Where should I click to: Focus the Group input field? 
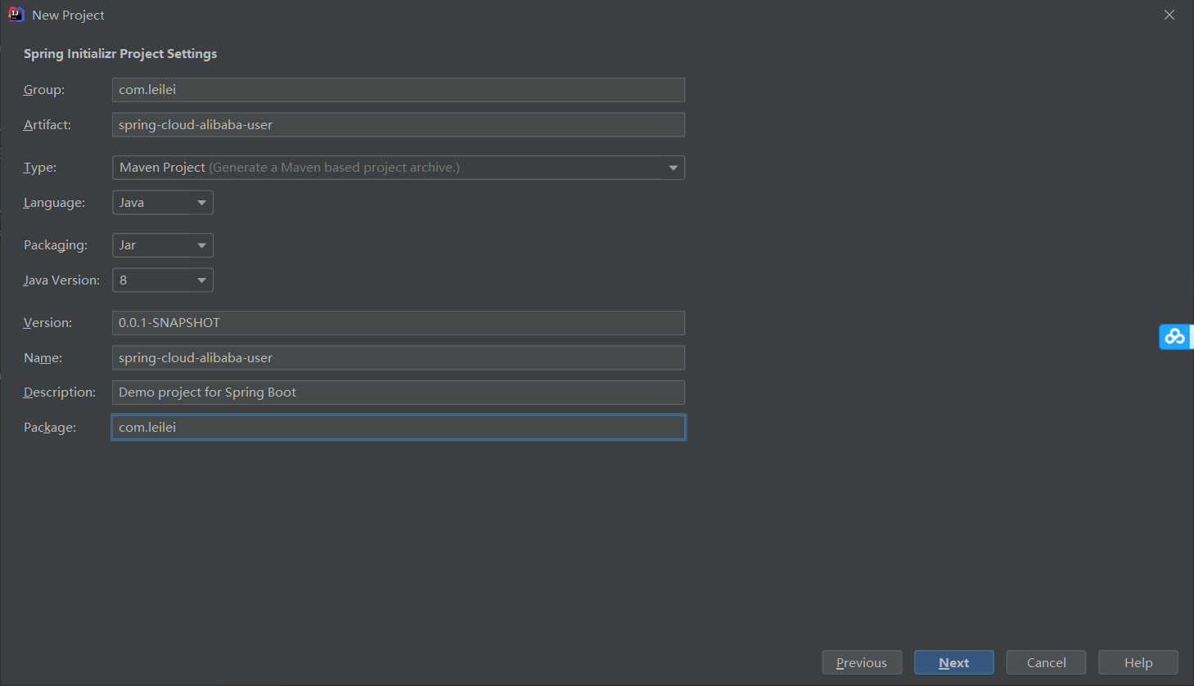tap(398, 90)
